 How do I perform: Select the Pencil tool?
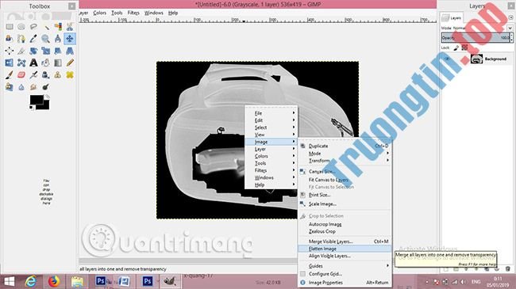[70, 63]
